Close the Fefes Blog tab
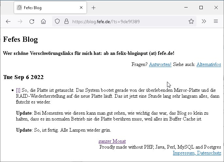This screenshot has width=224, height=162. 81,8
